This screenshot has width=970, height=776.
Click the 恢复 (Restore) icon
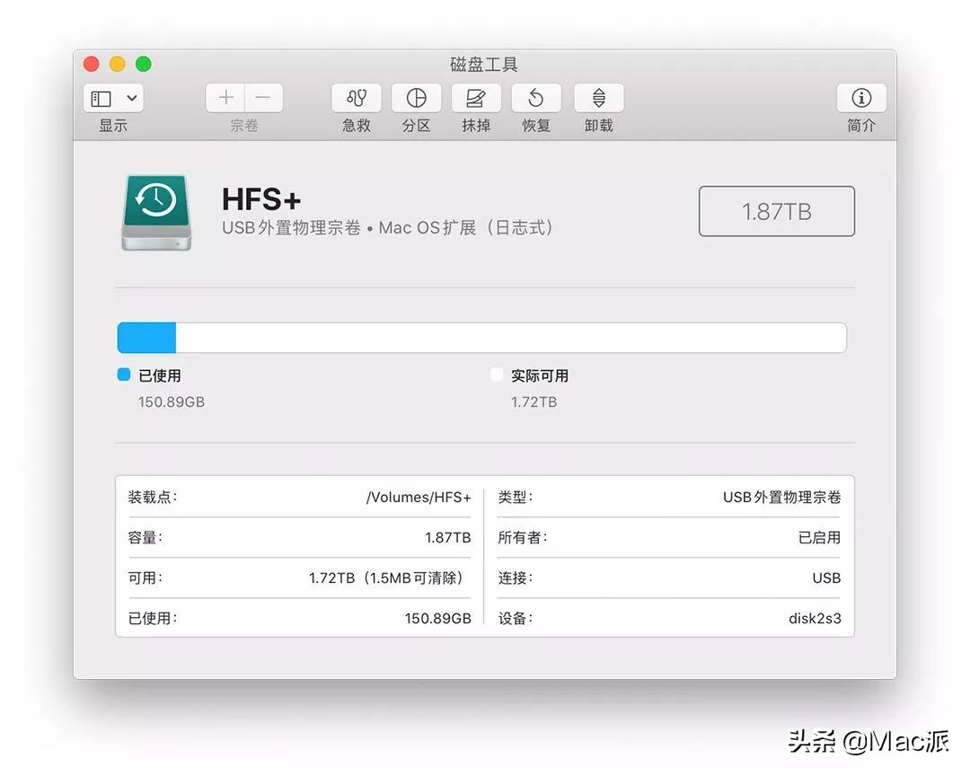536,98
